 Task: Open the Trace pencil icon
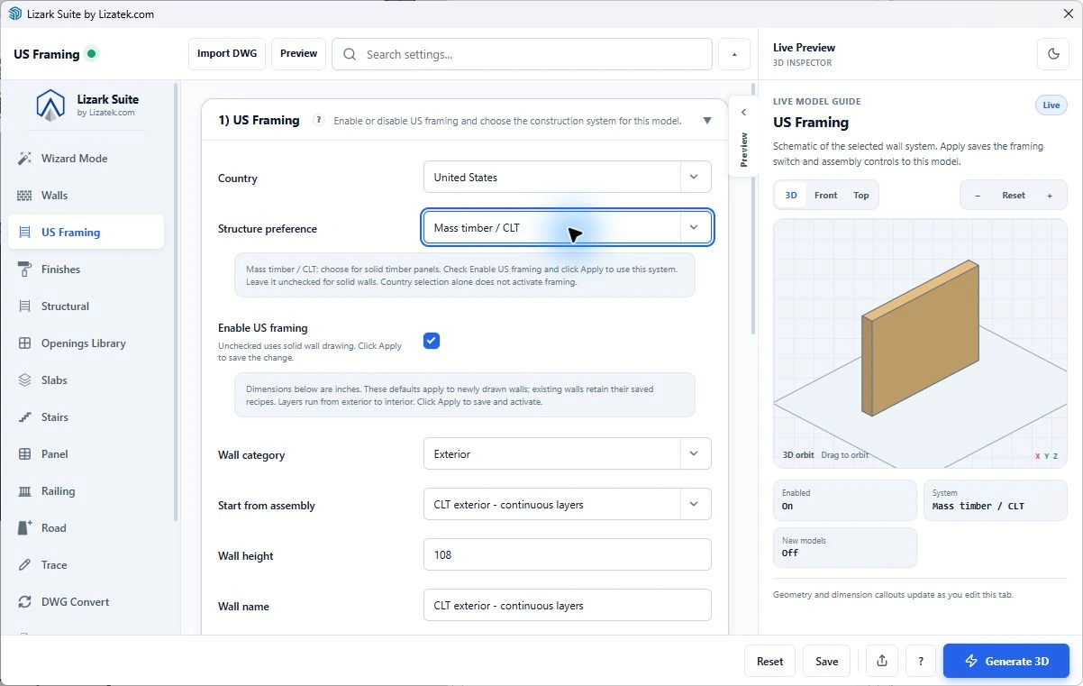(24, 565)
